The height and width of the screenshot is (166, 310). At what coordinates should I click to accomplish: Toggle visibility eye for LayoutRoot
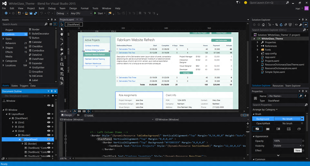[x=49, y=114]
